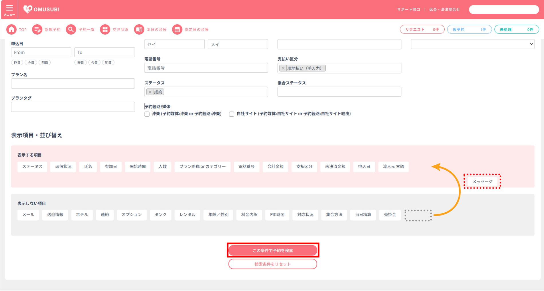Click リクエスト 0件 counter

[x=422, y=29]
